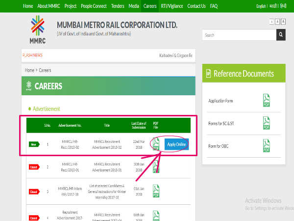Download the Application Form PDF
The width and height of the screenshot is (294, 221).
[267, 100]
